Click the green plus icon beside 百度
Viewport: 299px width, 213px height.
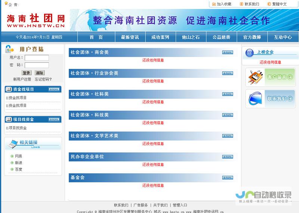click(x=12, y=169)
